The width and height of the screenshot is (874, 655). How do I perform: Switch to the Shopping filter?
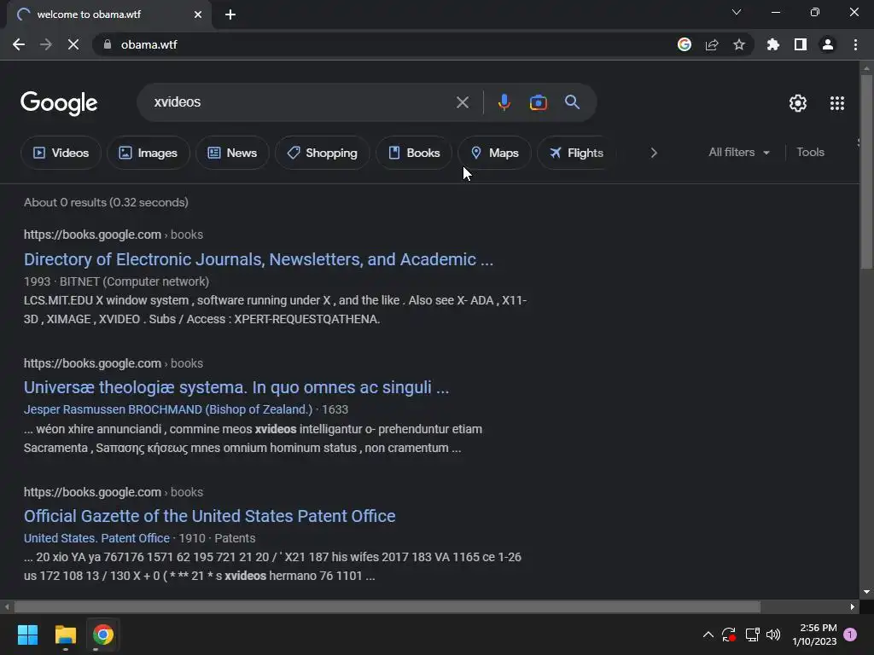[322, 153]
